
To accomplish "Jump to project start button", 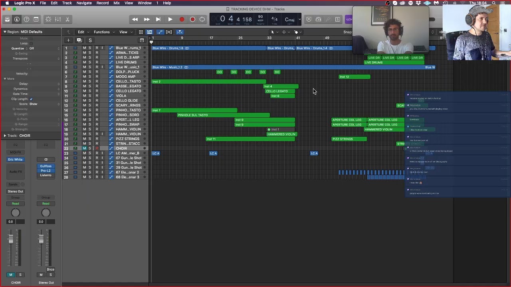I will click(158, 19).
